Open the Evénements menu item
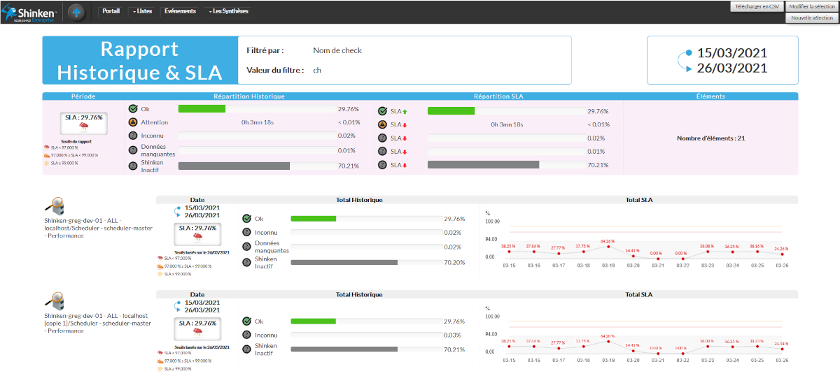Viewport: 840px width, 376px height. coord(180,11)
